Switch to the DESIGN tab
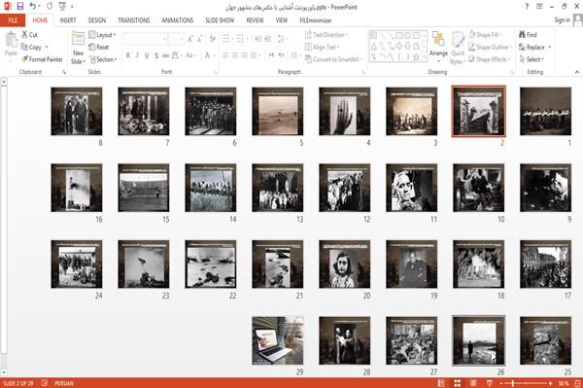 (97, 20)
